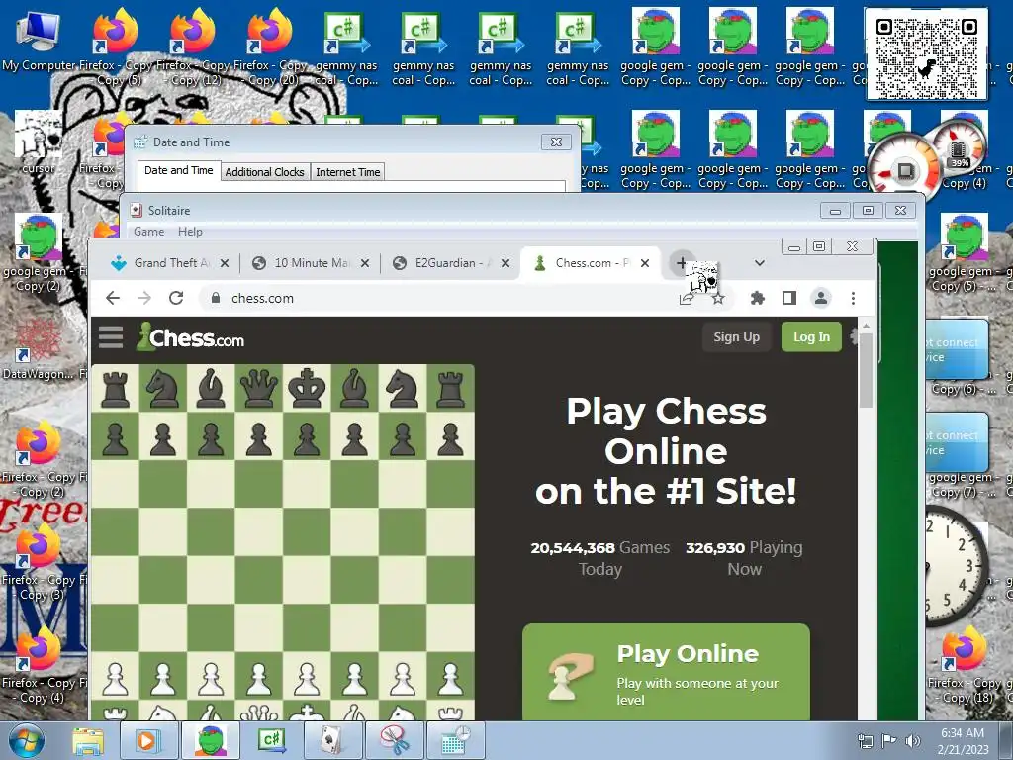Click the Sign Up button
The width and height of the screenshot is (1013, 760).
pyautogui.click(x=736, y=336)
